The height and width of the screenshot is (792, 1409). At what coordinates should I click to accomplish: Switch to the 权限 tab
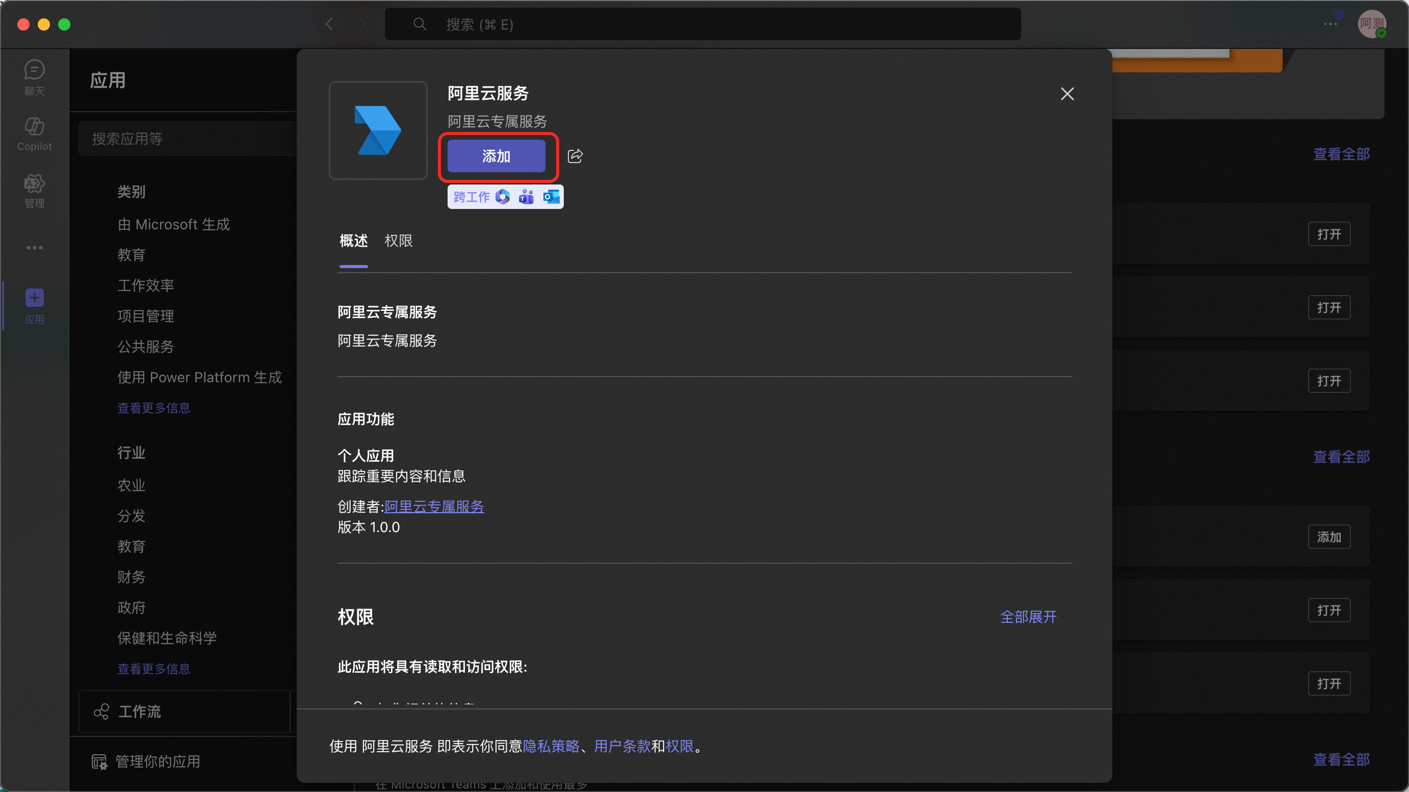coord(398,241)
